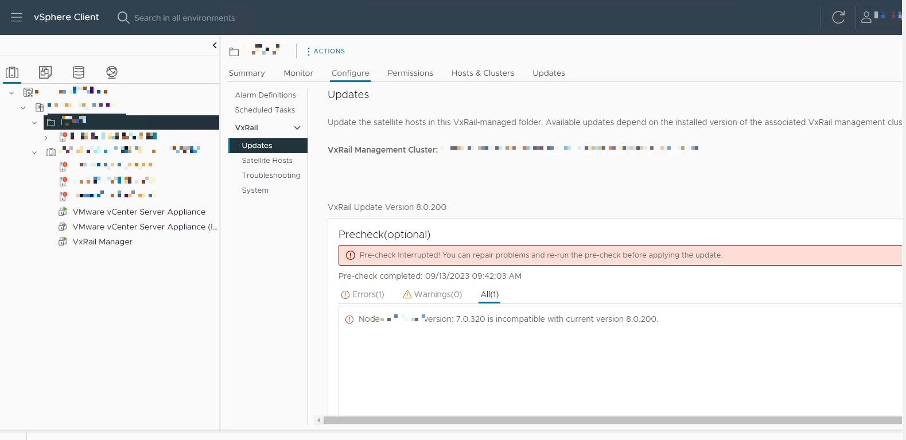This screenshot has height=440, width=906.
Task: Switch to the Monitor tab
Action: pyautogui.click(x=298, y=73)
